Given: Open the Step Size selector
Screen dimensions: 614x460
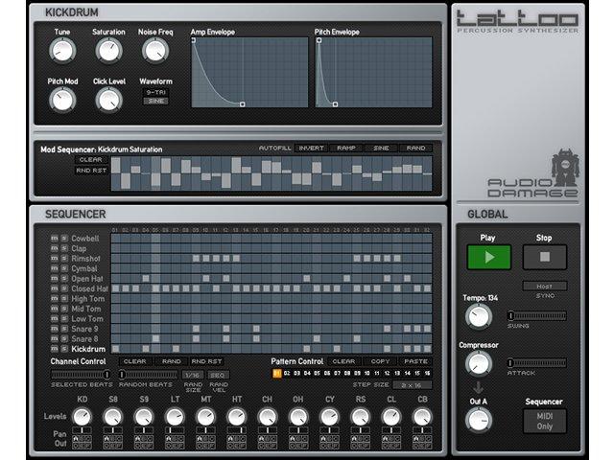Looking at the screenshot, I should tap(412, 384).
